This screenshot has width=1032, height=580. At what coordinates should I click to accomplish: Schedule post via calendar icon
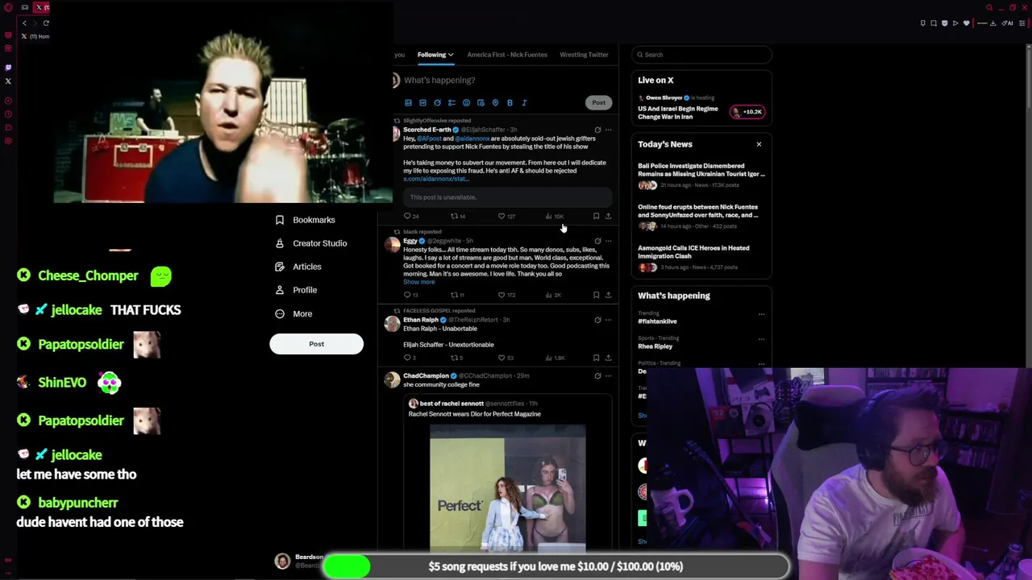pos(481,103)
